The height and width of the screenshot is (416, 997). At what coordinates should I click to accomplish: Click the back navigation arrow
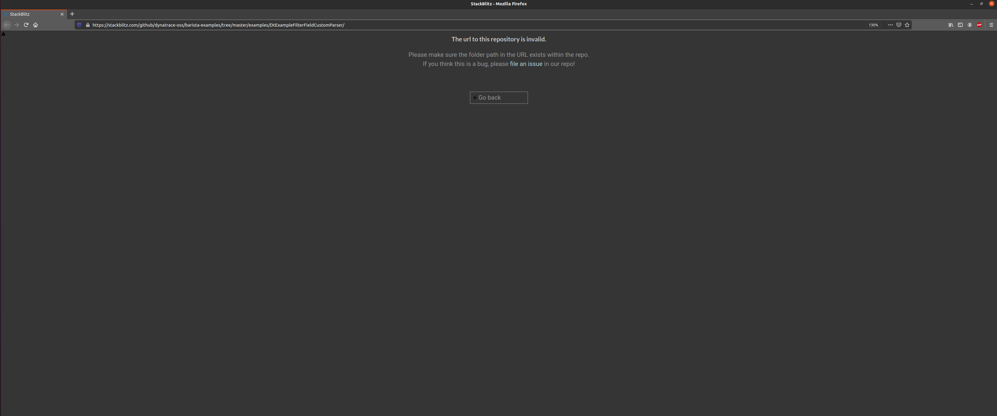(x=7, y=25)
